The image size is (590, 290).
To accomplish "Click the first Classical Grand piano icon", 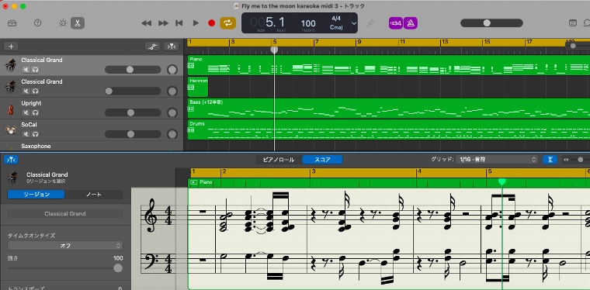I will (x=10, y=65).
